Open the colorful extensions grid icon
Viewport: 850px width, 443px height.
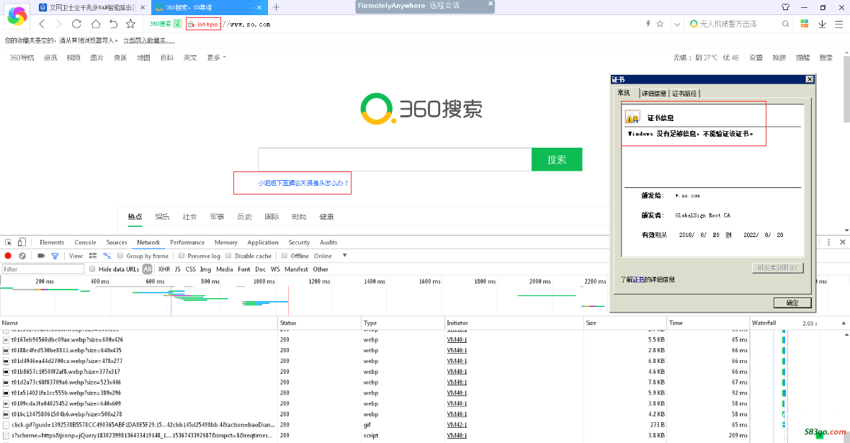pyautogui.click(x=805, y=24)
